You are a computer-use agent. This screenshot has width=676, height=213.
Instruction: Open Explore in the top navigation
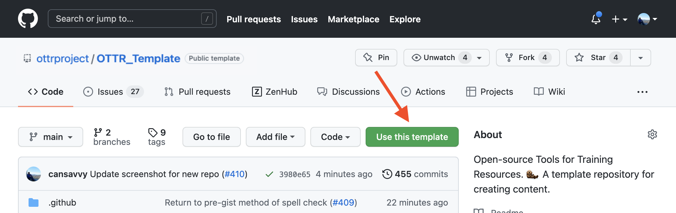pyautogui.click(x=405, y=19)
